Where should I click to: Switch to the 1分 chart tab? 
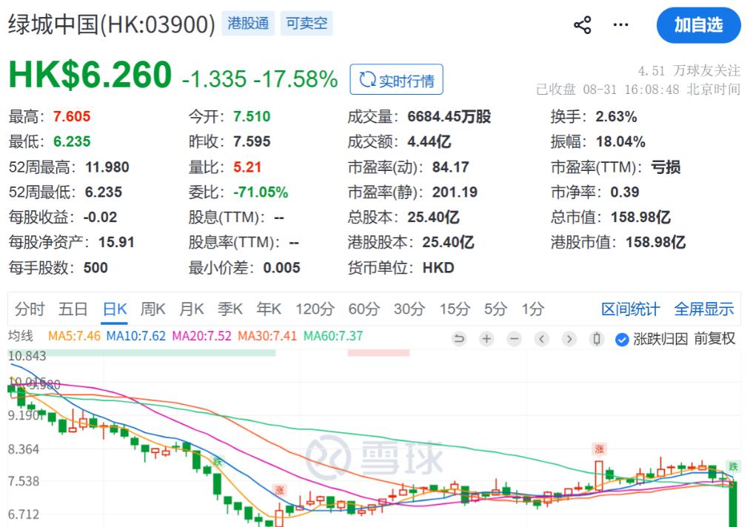533,309
